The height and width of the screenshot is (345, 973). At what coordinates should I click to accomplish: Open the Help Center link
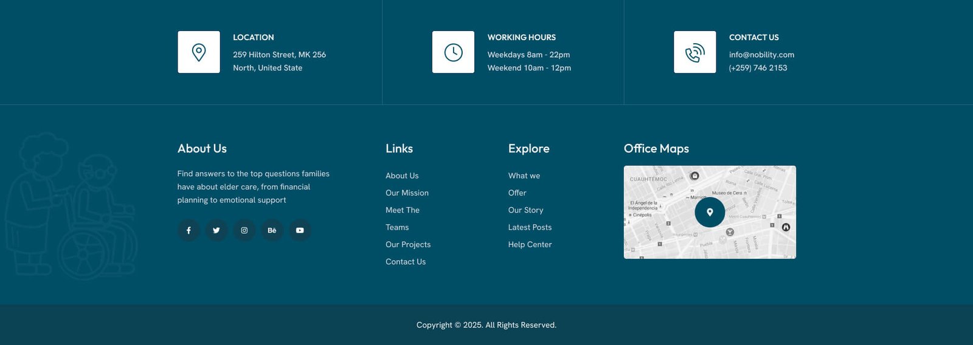coord(530,244)
